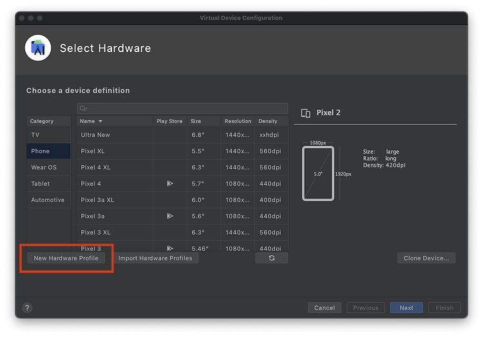Viewport: 483px width, 337px height.
Task: Select the Pixel 4 device name
Action: pos(91,184)
